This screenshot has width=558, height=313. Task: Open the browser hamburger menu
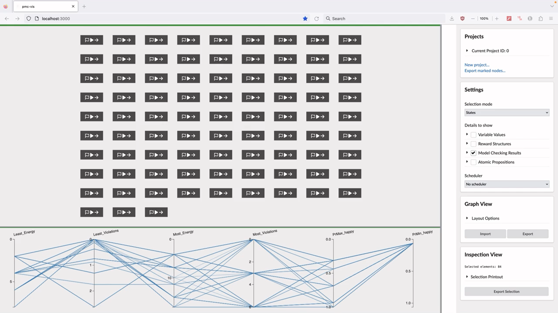(551, 19)
